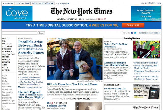This screenshot has height=110, width=163.
Task: Focus the site search text field
Action: [20, 33]
